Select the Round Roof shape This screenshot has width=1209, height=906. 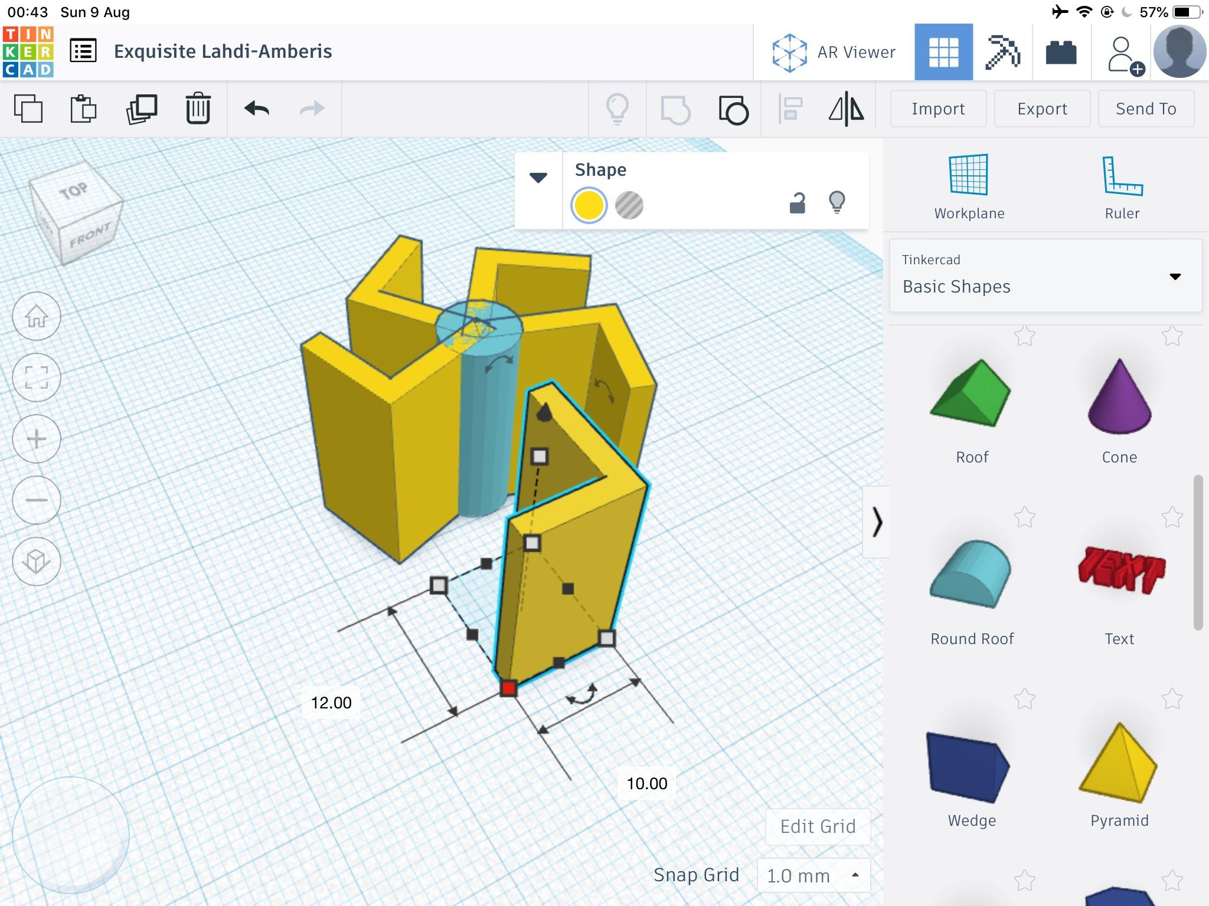click(x=971, y=575)
